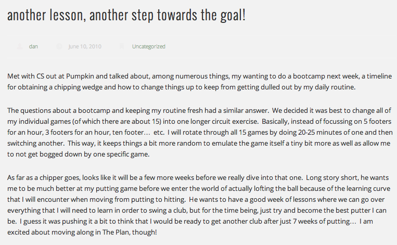Open the author link 'dan'
This screenshot has width=397, height=245.
[33, 46]
